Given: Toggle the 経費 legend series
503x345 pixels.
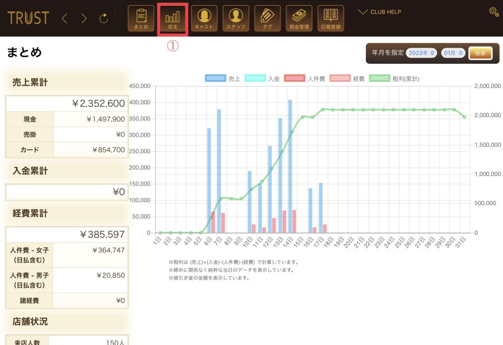Looking at the screenshot, I should 347,79.
